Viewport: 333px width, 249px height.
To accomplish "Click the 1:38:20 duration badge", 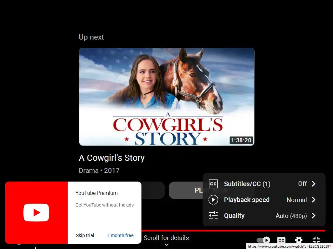I will coord(241,140).
